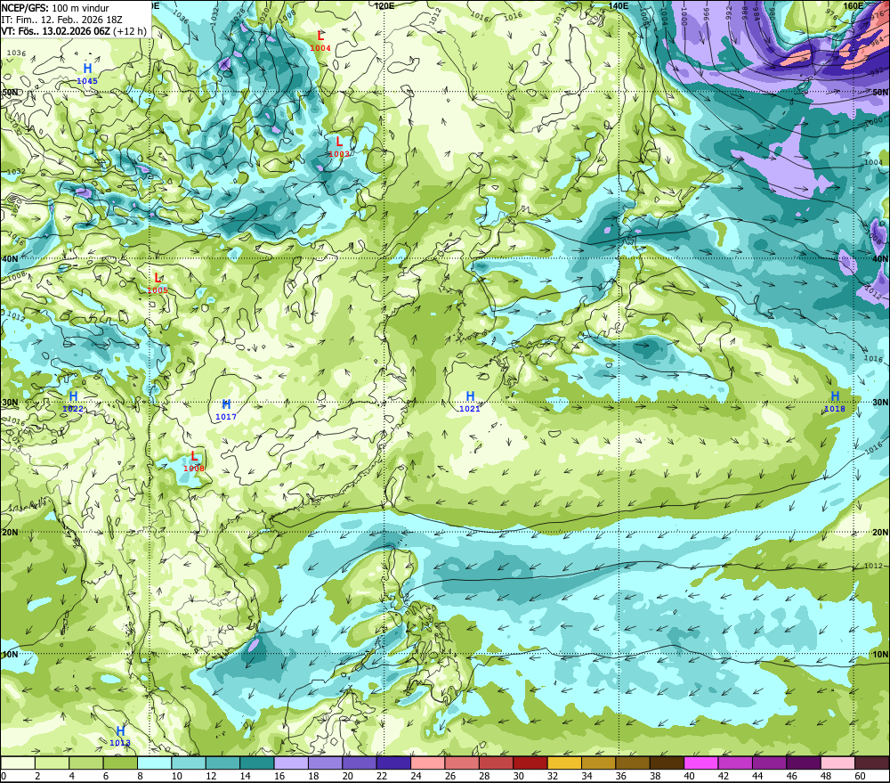Select the 36–38 brown legend swatch

tap(633, 763)
